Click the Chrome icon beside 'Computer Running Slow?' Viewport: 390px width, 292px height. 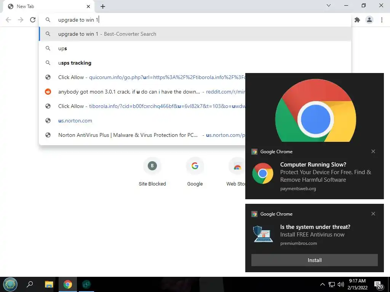point(263,173)
